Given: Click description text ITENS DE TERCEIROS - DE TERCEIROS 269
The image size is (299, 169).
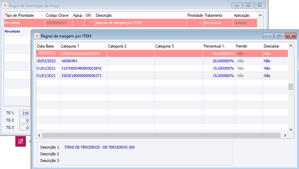Looking at the screenshot, I should [x=99, y=147].
